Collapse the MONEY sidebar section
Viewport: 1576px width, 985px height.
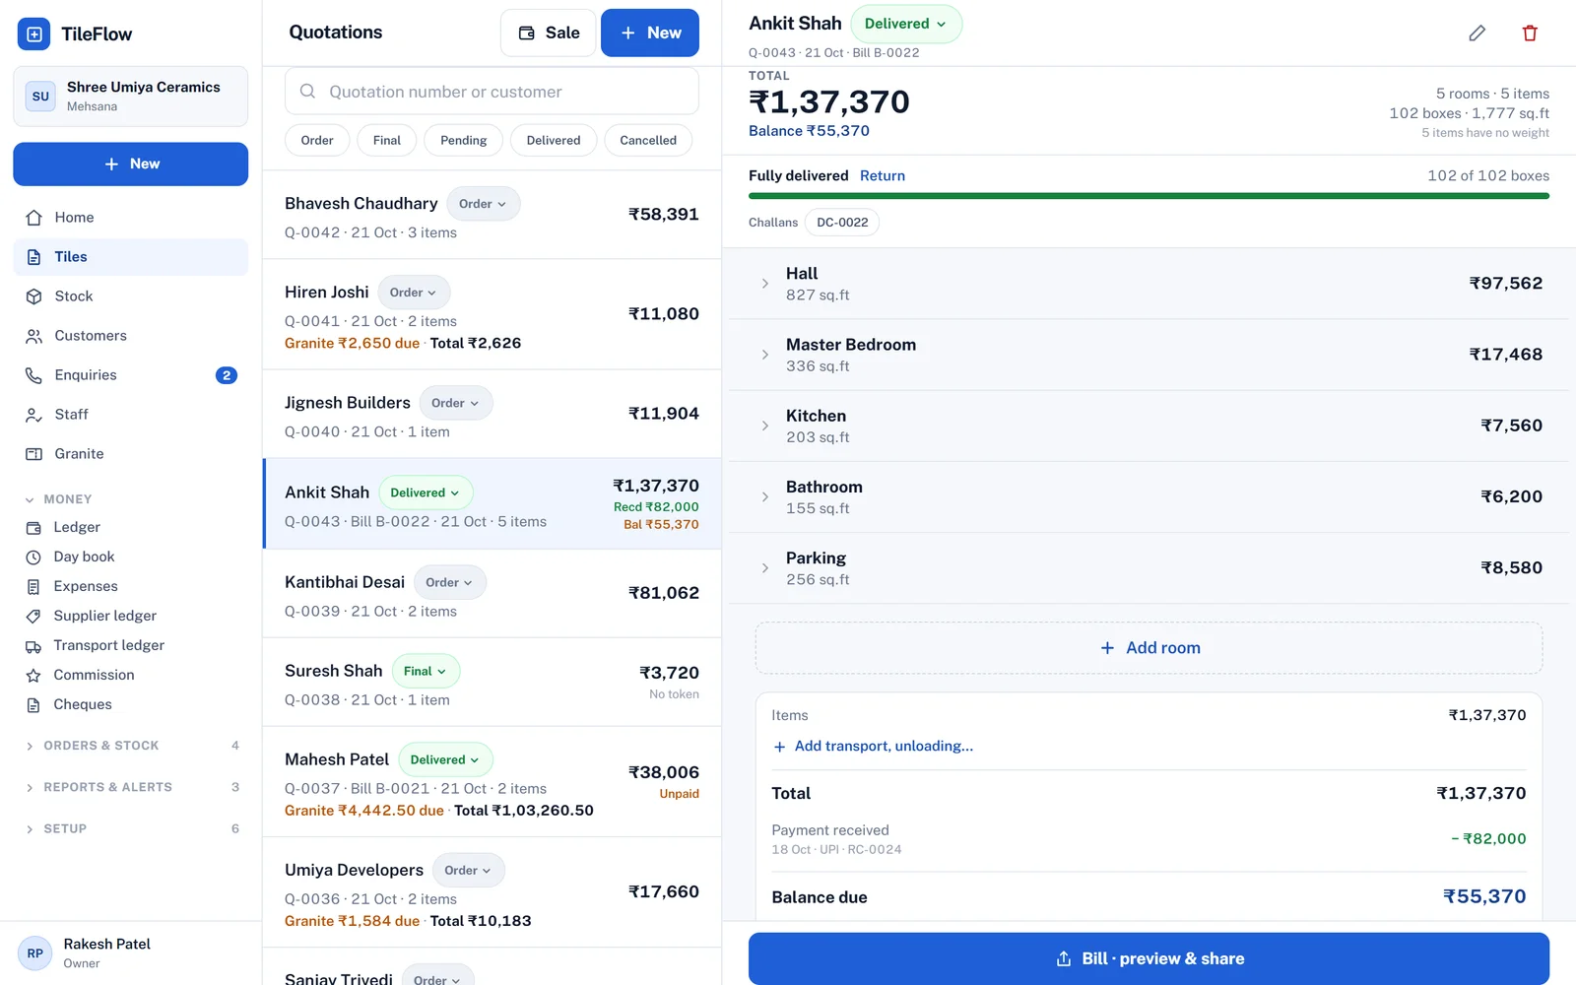[130, 499]
